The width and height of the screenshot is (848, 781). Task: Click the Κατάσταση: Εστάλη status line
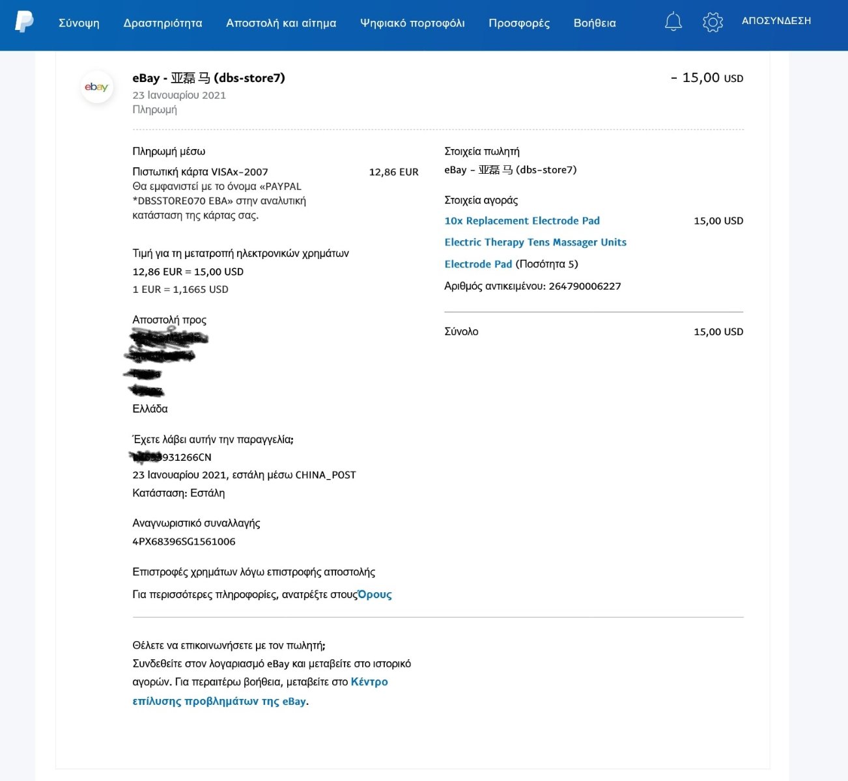178,493
